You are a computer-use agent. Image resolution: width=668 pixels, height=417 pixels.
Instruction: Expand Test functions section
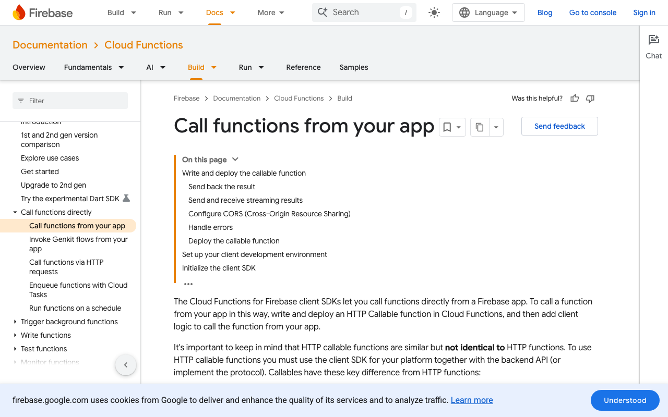(x=15, y=349)
